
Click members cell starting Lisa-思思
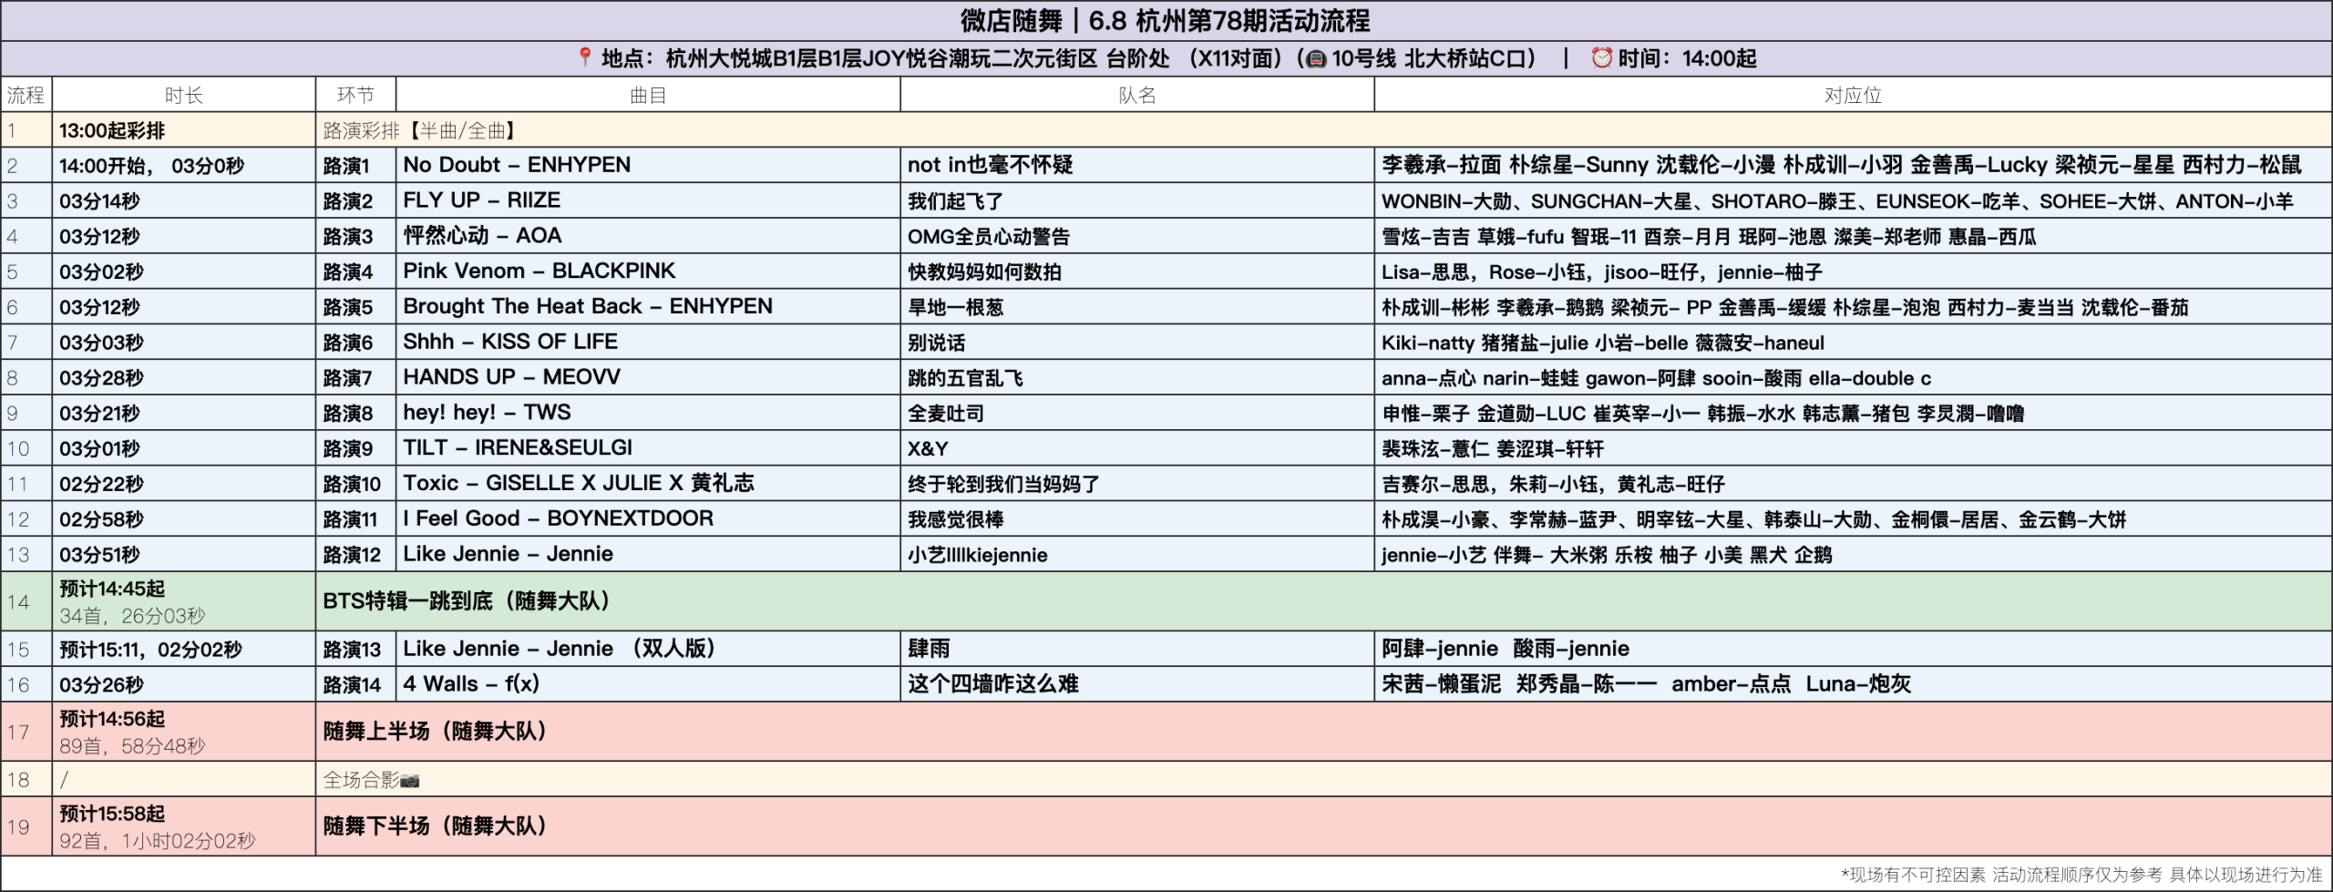point(1853,272)
